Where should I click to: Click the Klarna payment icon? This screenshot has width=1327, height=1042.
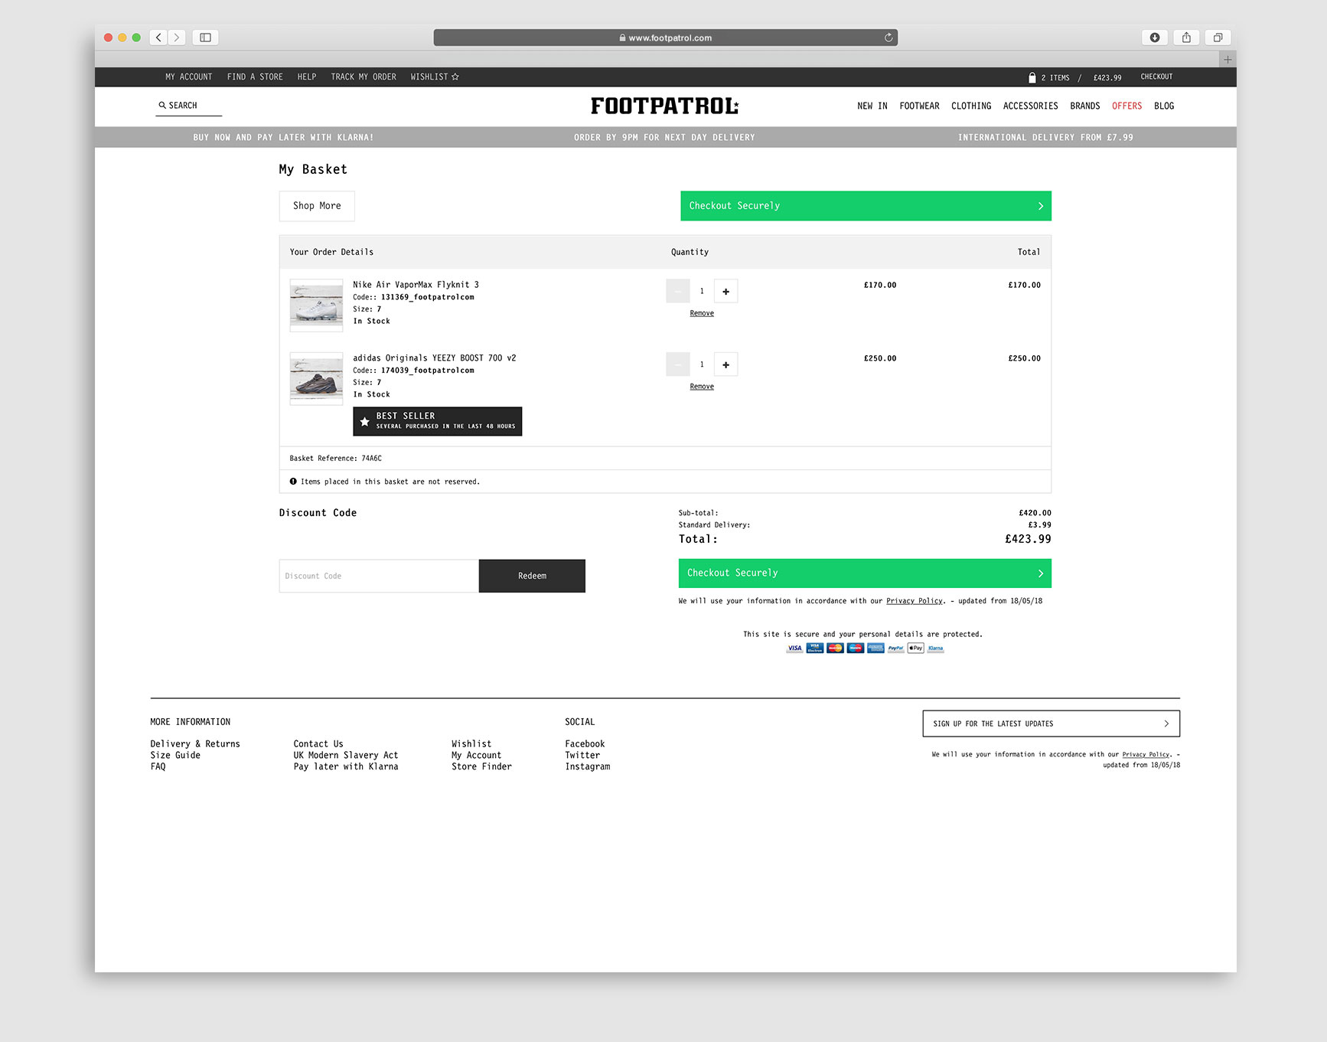(x=936, y=648)
